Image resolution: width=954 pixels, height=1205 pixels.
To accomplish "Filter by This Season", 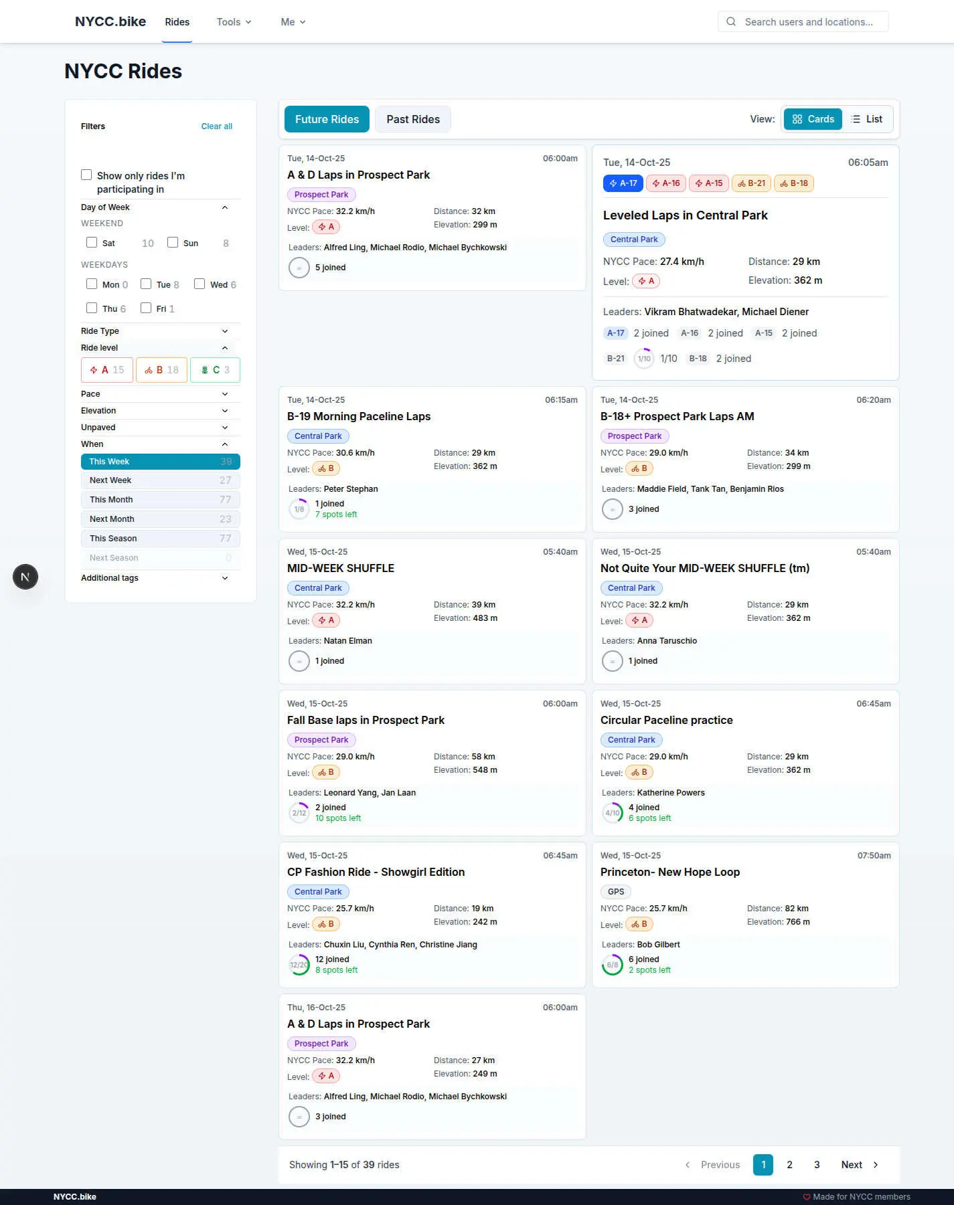I will pos(160,539).
